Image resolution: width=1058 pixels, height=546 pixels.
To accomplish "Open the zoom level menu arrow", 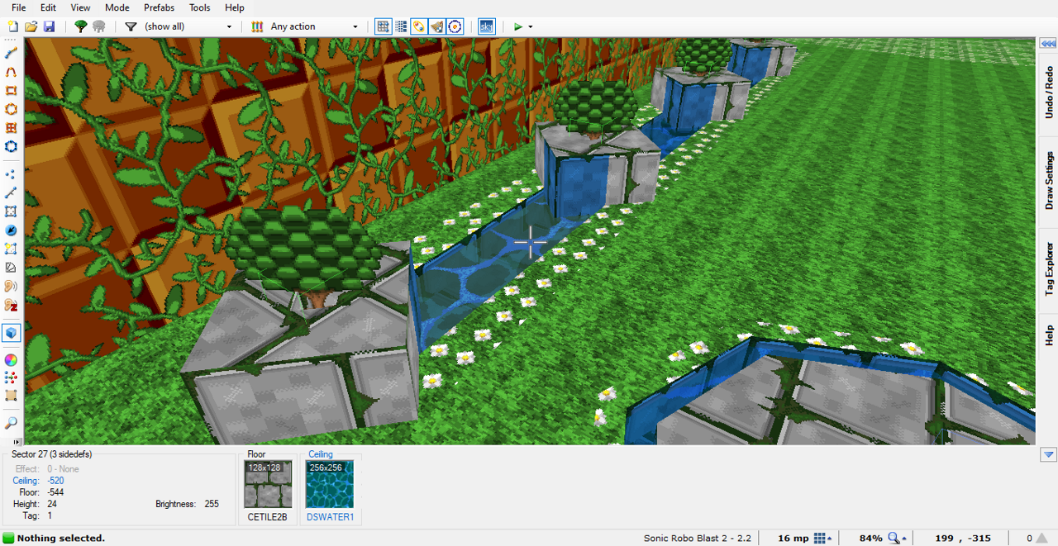I will click(x=906, y=539).
